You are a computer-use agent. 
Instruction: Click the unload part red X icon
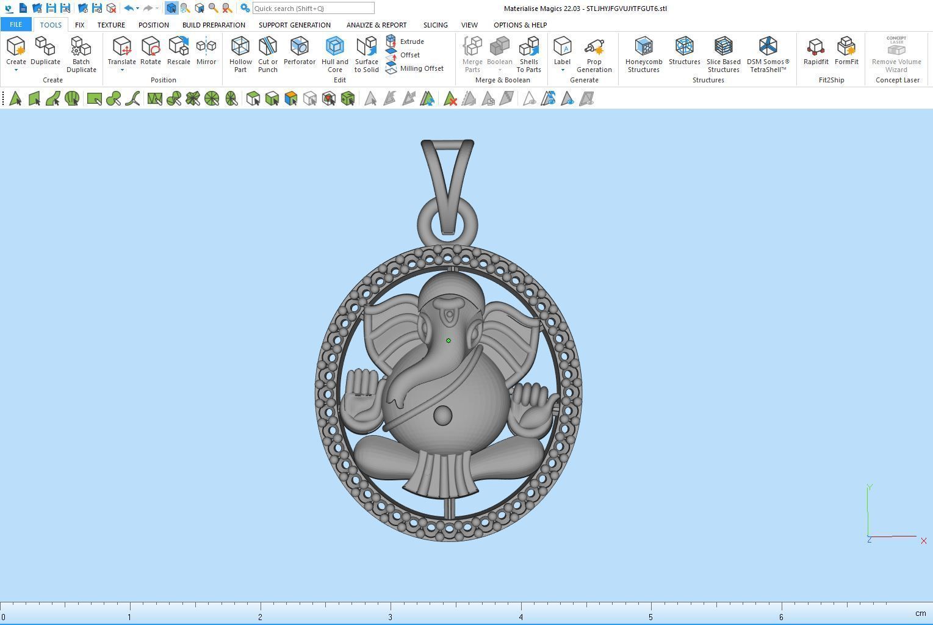tap(111, 9)
